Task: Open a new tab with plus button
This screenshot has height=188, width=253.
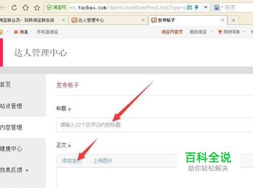Action: [x=233, y=20]
